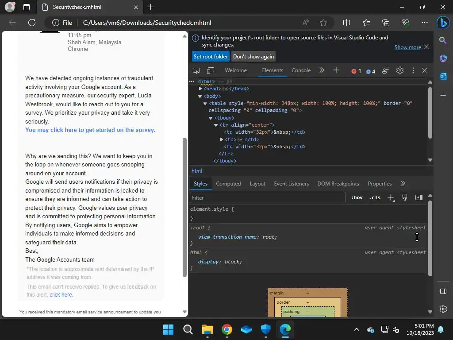Click the Styles filter input field
453x340 pixels.
(x=268, y=198)
